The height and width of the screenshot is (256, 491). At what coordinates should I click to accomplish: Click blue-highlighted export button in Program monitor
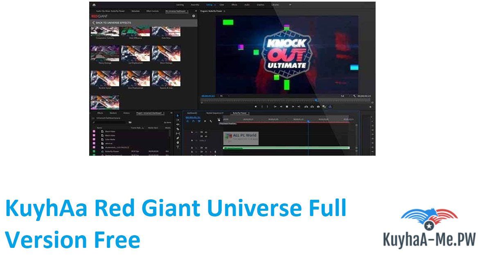(330, 107)
